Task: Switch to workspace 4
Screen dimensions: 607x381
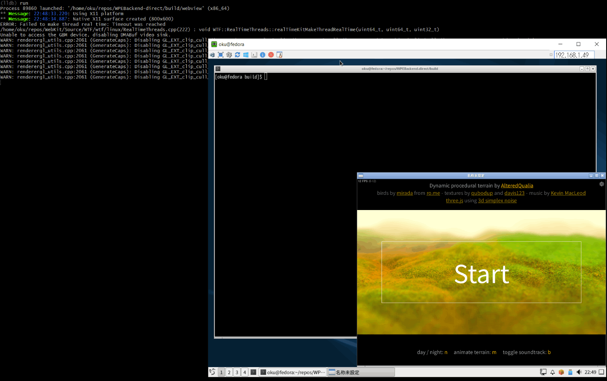Action: pos(245,372)
